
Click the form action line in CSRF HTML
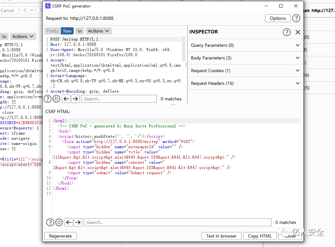click(128, 141)
